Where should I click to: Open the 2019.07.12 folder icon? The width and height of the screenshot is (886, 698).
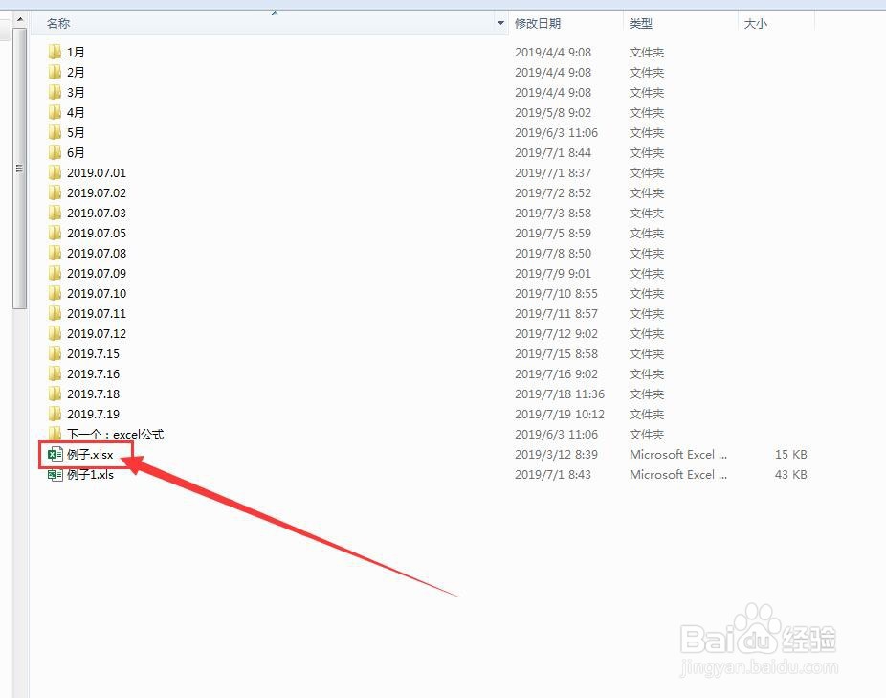coord(55,333)
